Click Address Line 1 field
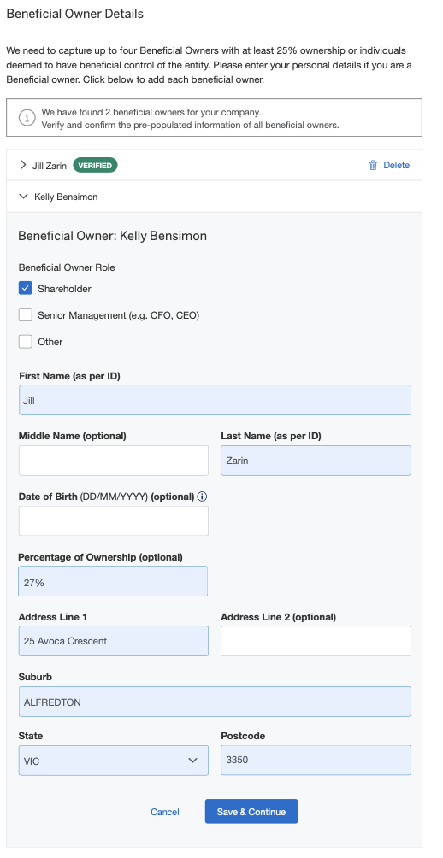 point(114,641)
